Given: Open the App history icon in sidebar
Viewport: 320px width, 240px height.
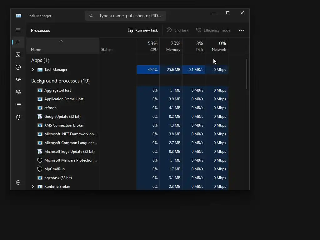Looking at the screenshot, I should point(18,67).
